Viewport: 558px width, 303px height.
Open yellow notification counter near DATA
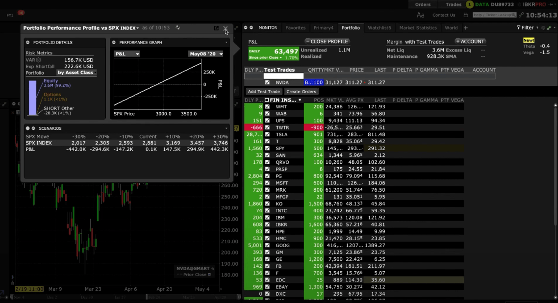tap(469, 4)
